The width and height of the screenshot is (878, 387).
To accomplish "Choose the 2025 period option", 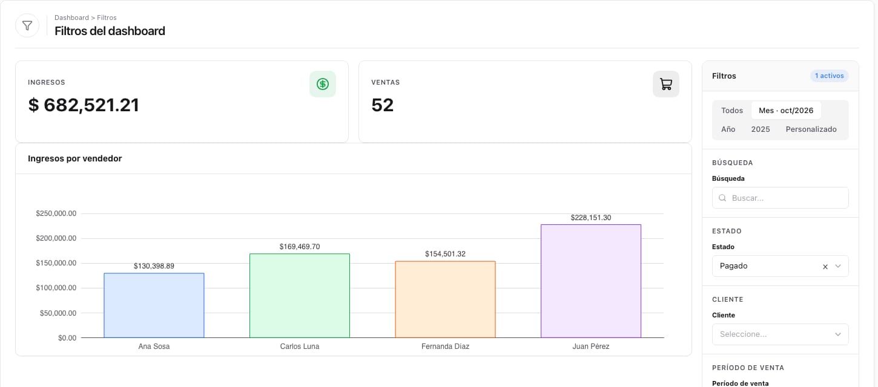I will coord(761,129).
